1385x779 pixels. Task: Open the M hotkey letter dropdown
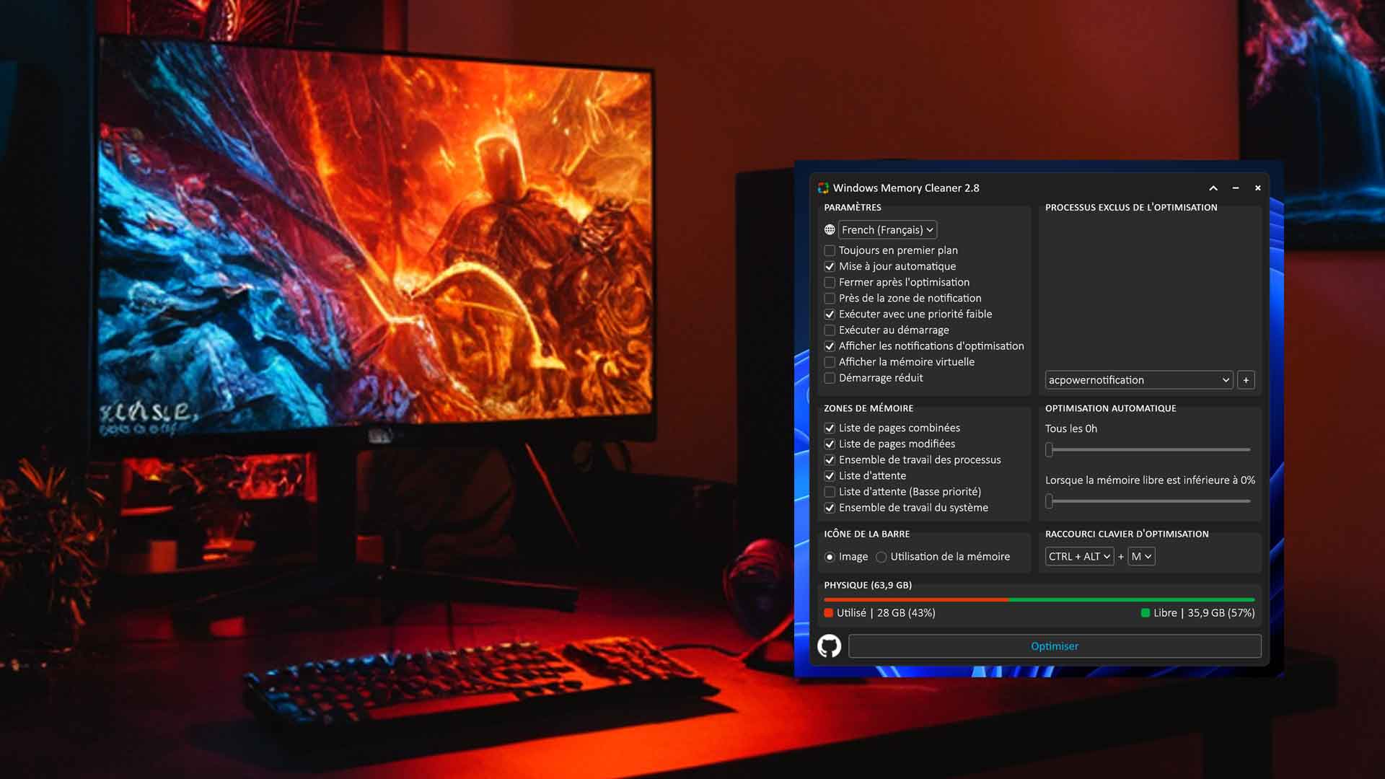pos(1141,556)
